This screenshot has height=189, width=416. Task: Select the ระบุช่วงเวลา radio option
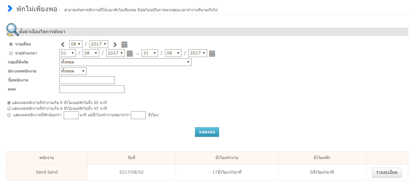(11, 53)
